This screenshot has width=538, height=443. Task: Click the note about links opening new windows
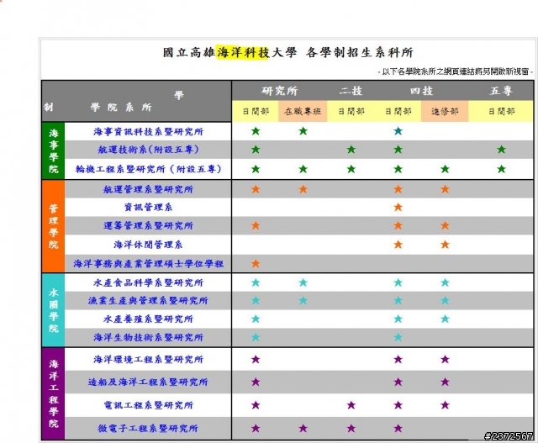456,71
